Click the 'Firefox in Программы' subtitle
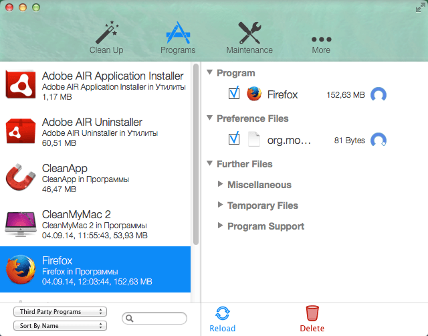This screenshot has width=428, height=336. click(80, 272)
